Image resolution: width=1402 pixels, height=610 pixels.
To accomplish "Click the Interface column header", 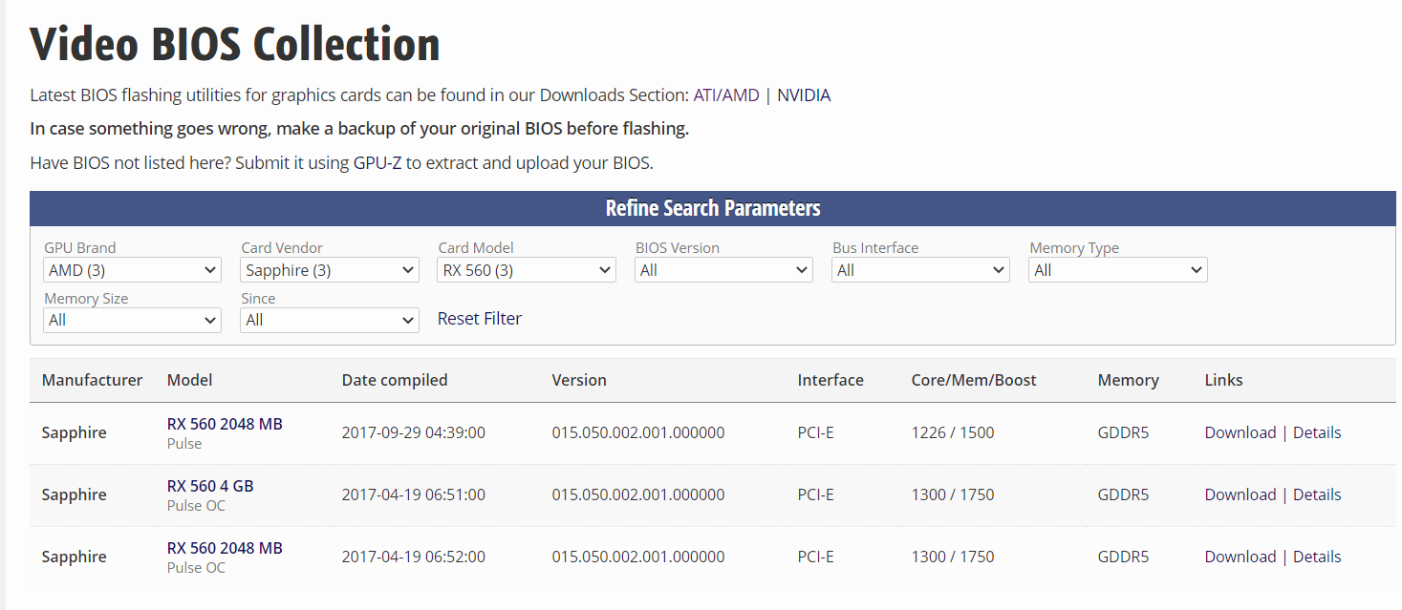I will click(830, 380).
